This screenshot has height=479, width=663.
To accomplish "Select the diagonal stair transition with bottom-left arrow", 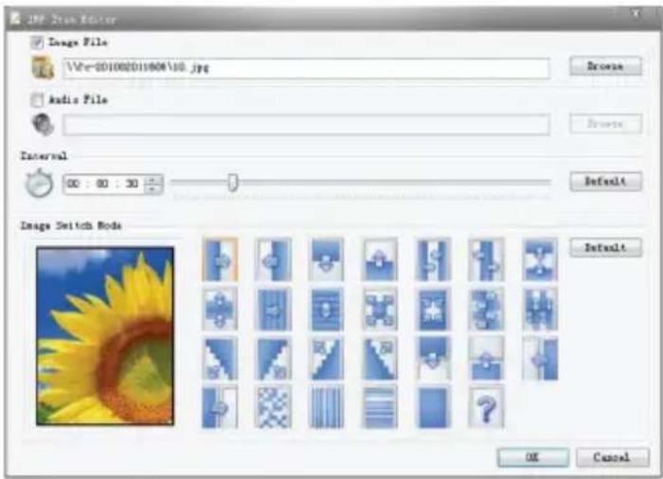I will tap(220, 358).
